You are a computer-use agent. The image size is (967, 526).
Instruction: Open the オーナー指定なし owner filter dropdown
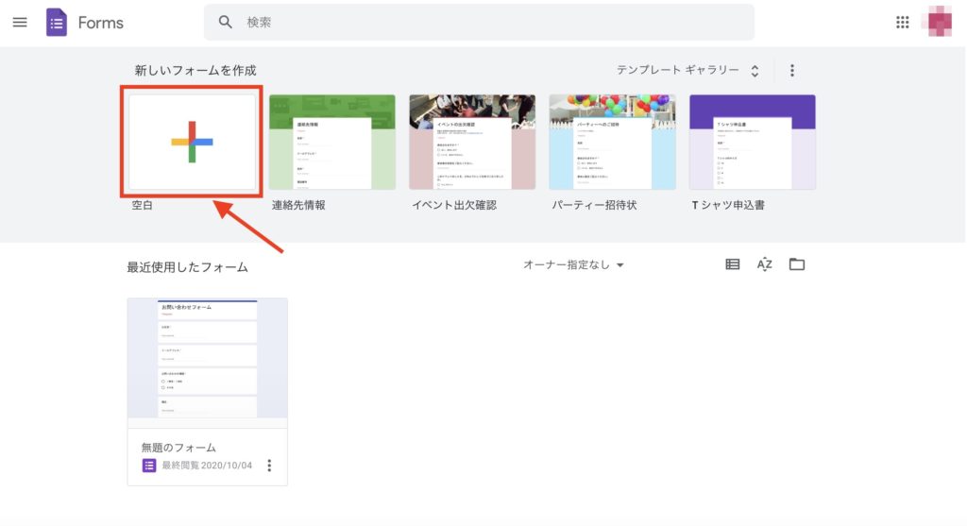tap(573, 264)
